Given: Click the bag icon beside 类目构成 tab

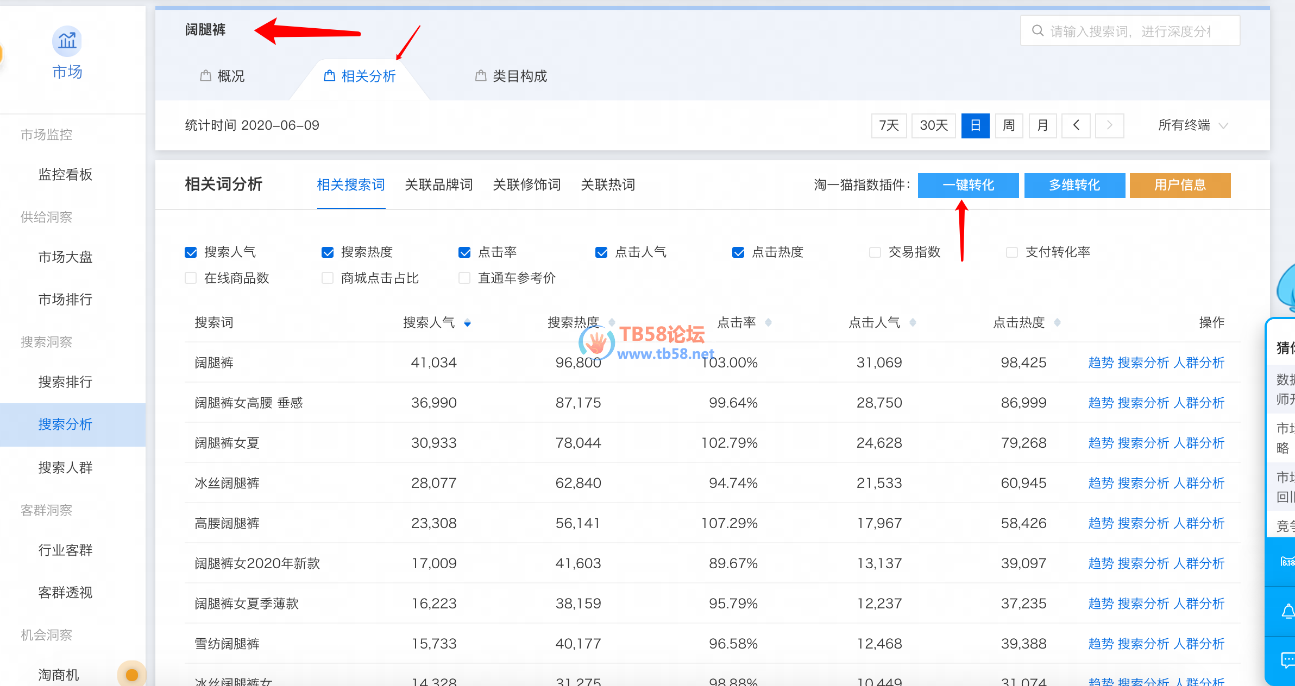Looking at the screenshot, I should point(480,76).
